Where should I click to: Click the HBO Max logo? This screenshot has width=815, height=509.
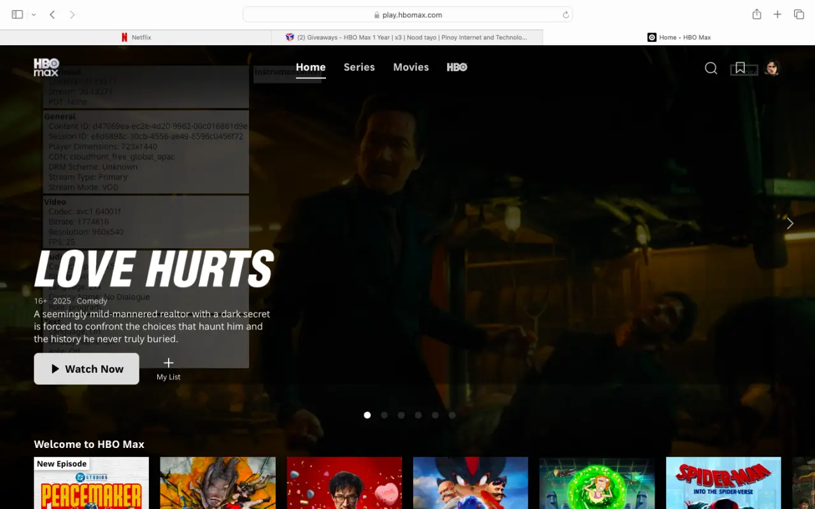pos(46,67)
